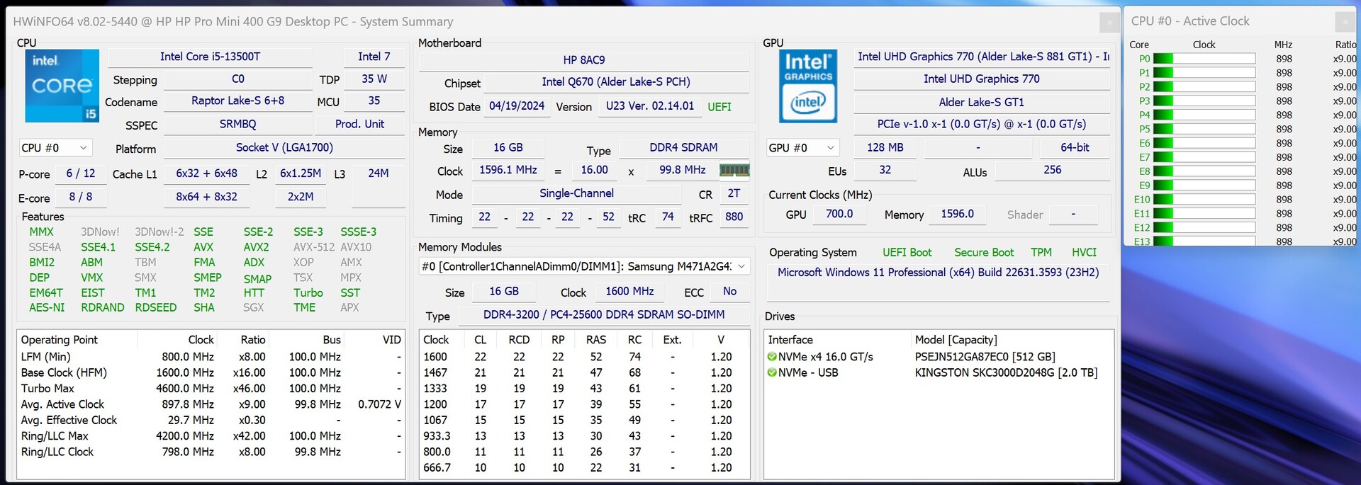Image resolution: width=1361 pixels, height=485 pixels.
Task: Click the Windows 11 Professional build text
Action: coord(938,273)
